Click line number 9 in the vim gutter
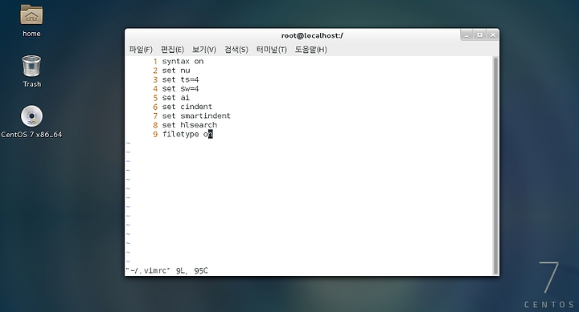This screenshot has height=312, width=579. click(155, 135)
